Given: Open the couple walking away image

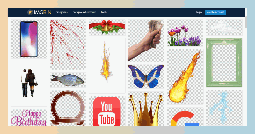Looking at the screenshot, I should click(x=29, y=84).
